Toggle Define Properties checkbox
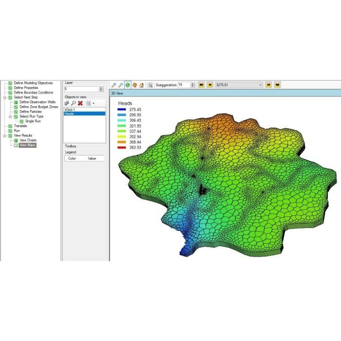Viewport: 341px width, 341px height. (x=10, y=88)
